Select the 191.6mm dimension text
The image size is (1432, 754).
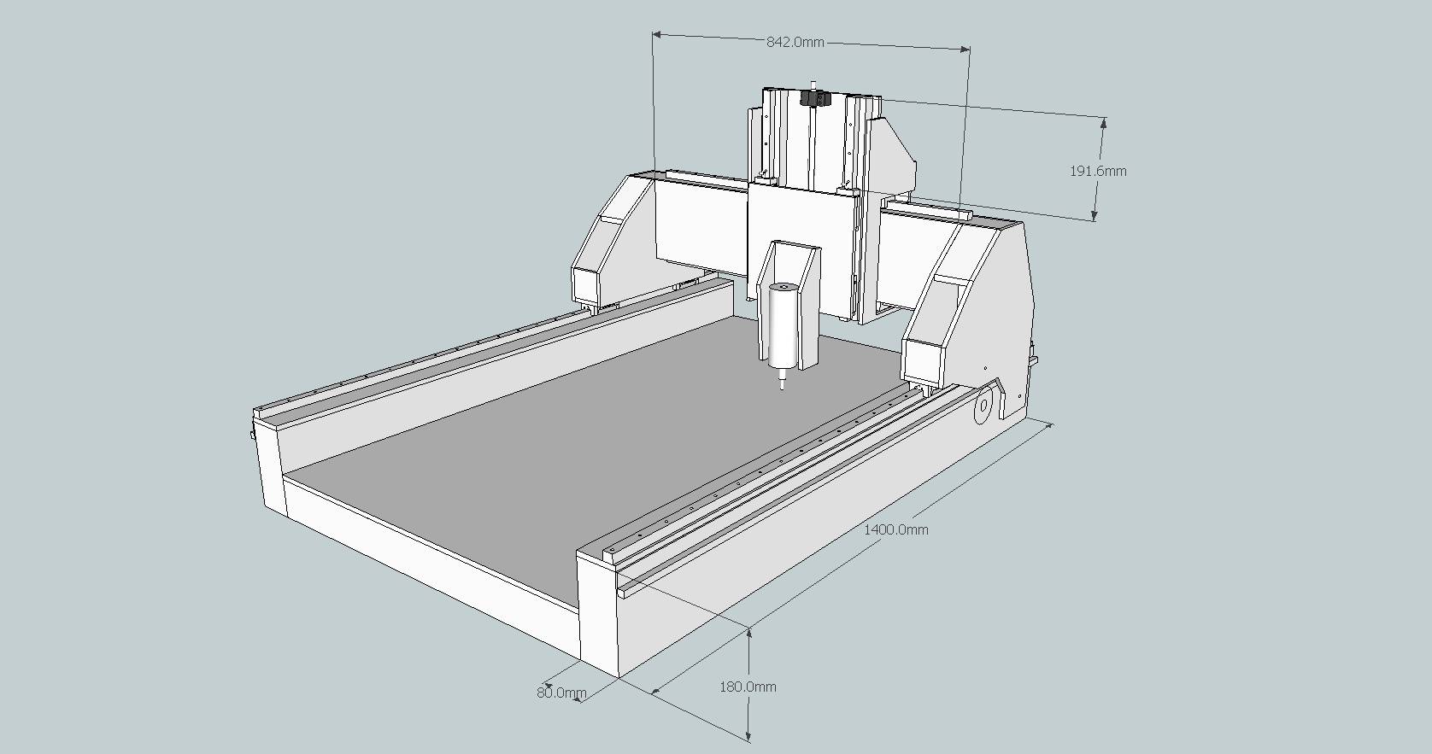[1098, 171]
